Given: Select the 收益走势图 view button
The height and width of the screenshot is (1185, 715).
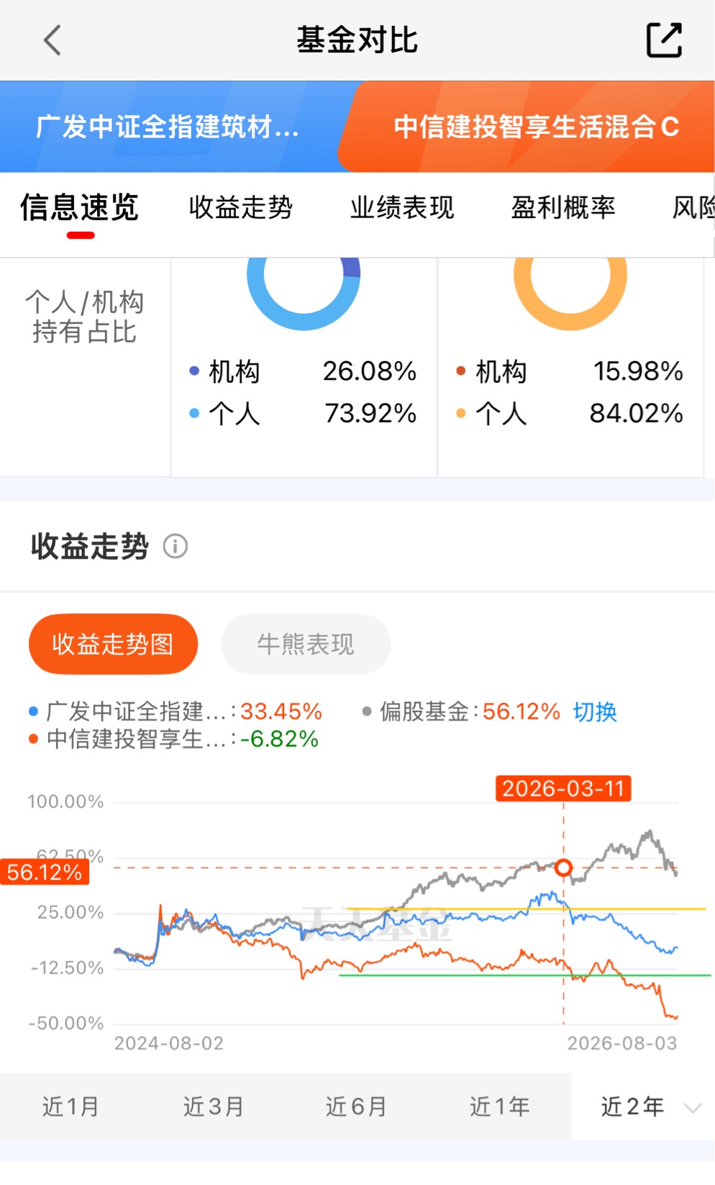Looking at the screenshot, I should [x=113, y=644].
